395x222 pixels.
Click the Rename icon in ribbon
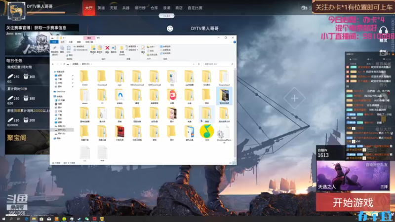(114, 48)
